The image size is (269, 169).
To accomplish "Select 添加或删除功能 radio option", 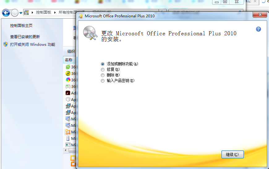I will click(103, 64).
